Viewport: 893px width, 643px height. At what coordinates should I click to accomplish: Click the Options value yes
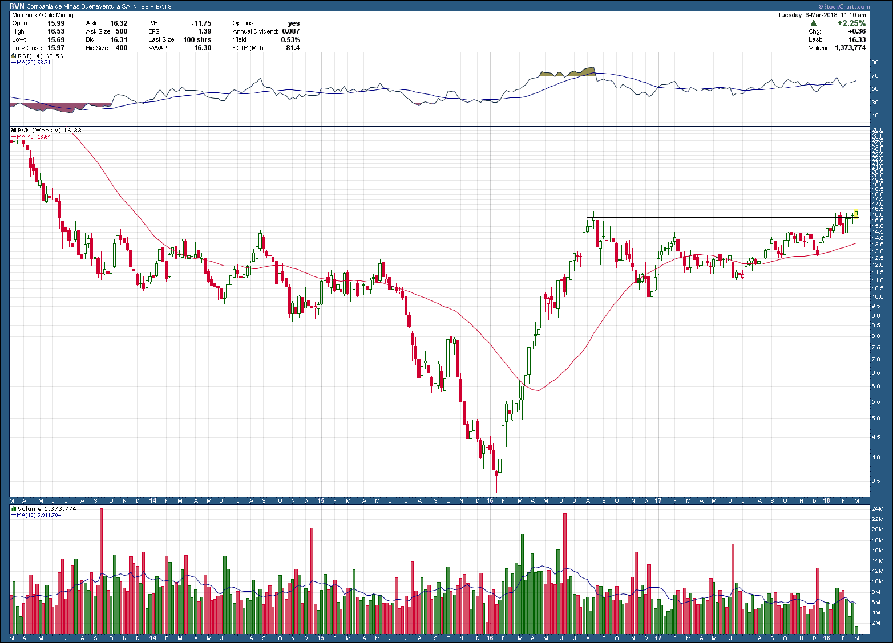click(x=294, y=23)
